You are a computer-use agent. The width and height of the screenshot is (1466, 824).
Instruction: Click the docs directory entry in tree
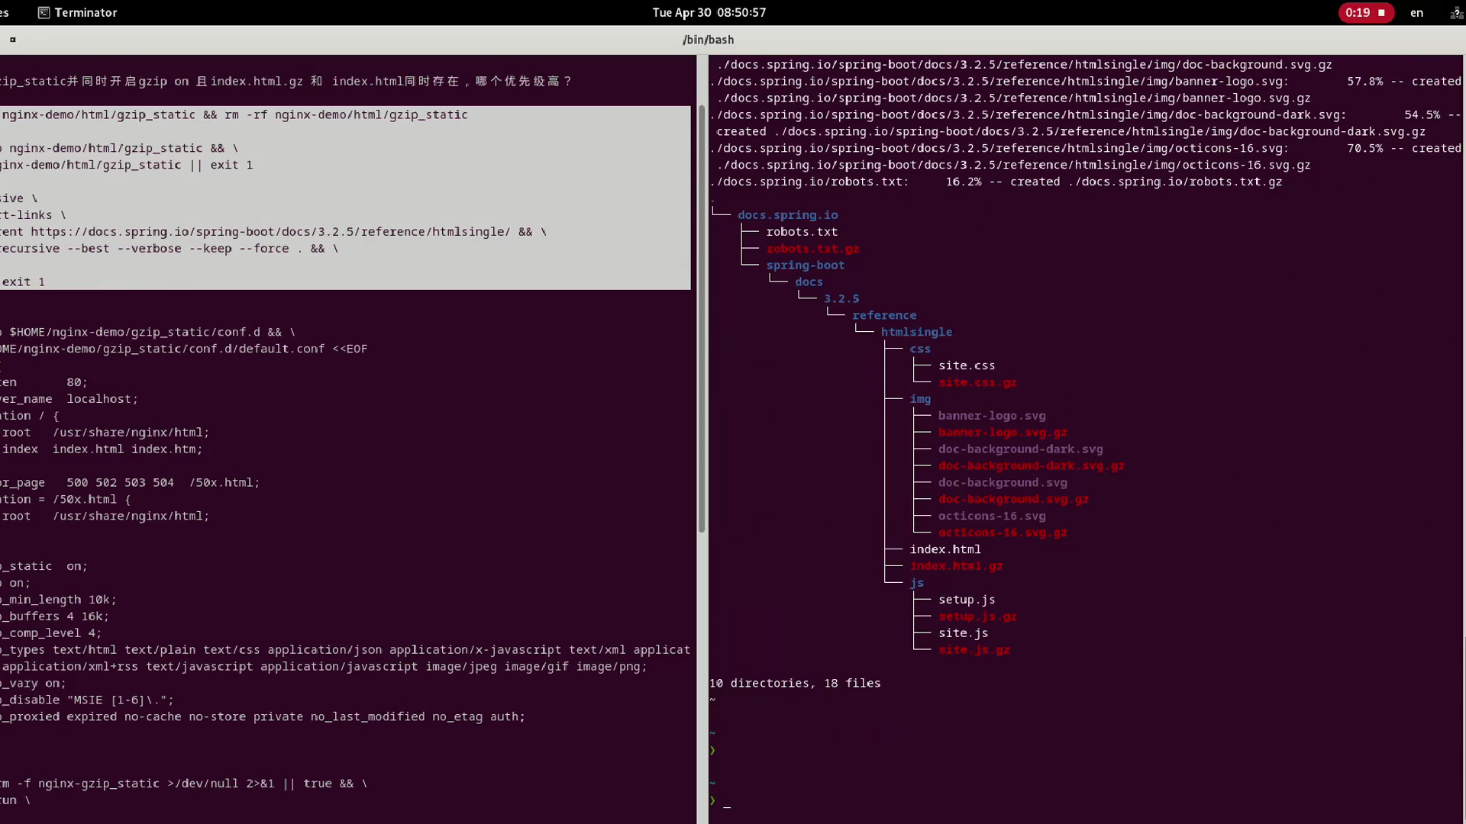[809, 282]
